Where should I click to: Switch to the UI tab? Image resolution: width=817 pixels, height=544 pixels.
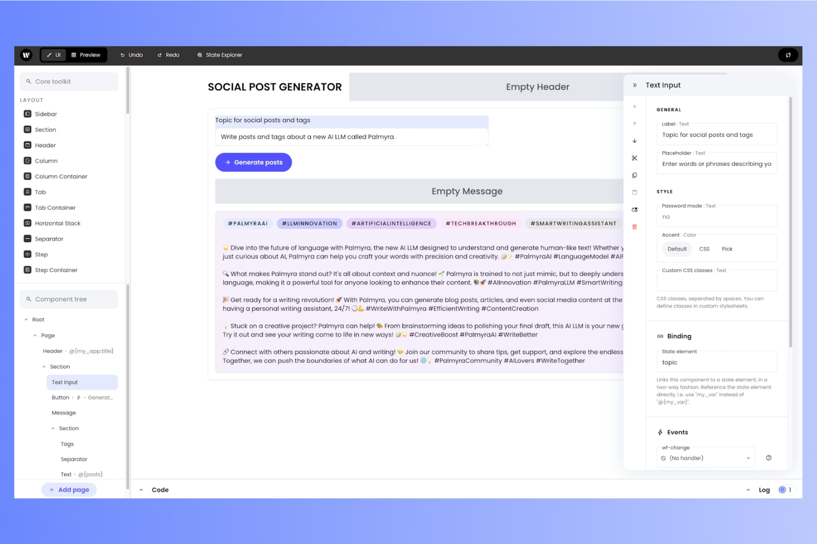(x=54, y=55)
